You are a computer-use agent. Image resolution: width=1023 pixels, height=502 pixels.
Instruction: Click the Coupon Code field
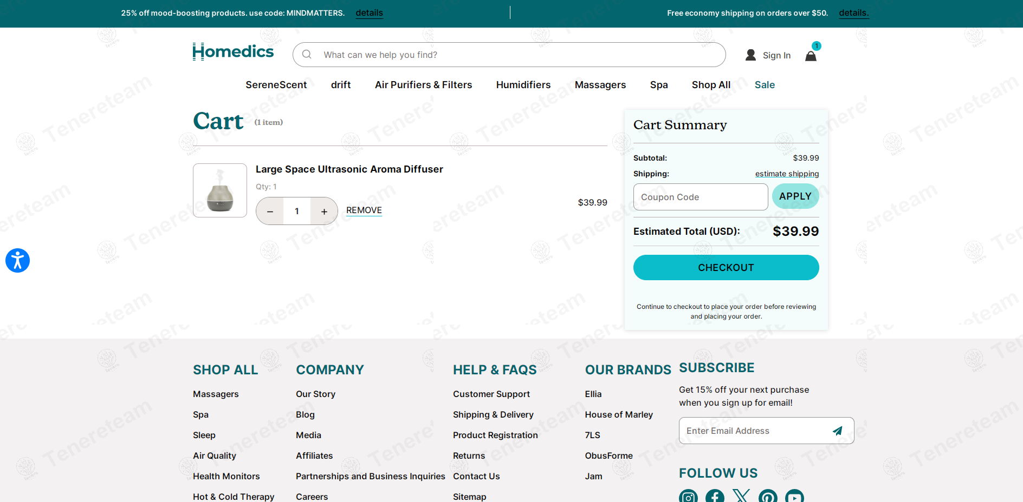pyautogui.click(x=701, y=197)
